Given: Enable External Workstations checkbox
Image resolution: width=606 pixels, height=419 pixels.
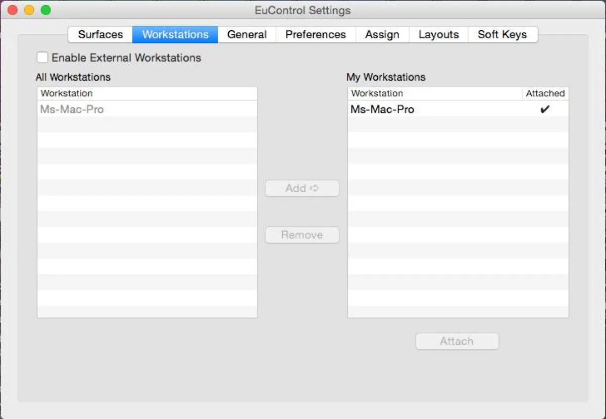Looking at the screenshot, I should 42,57.
